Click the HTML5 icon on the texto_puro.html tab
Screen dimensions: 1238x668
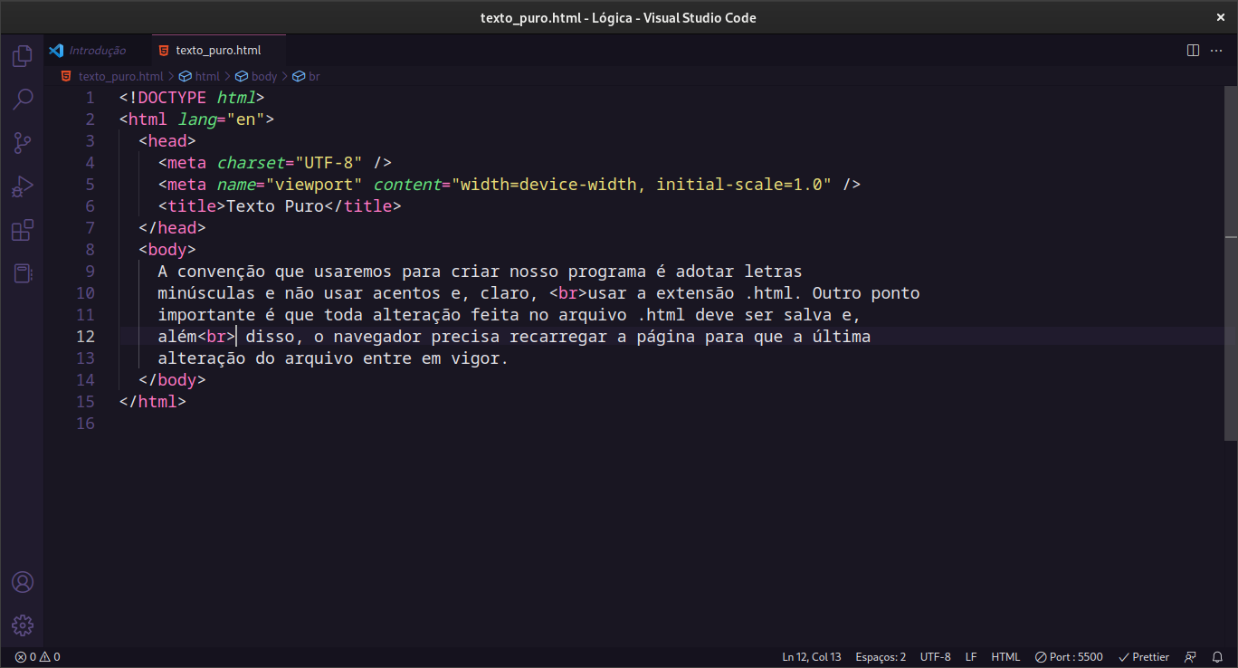pyautogui.click(x=163, y=51)
